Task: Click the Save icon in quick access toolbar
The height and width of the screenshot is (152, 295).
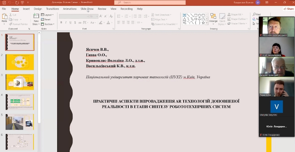Action: (x=4, y=3)
